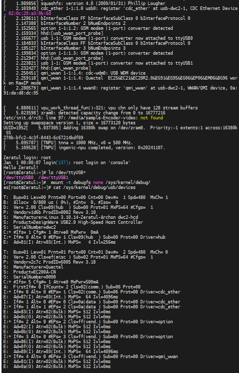The image size is (239, 373).
Task: Click the 'mount -t debugfs' command line
Action: pyautogui.click(x=100, y=183)
